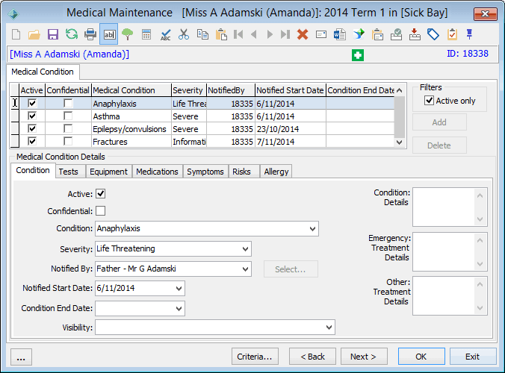This screenshot has height=373, width=505.
Task: Print using the printer icon
Action: [90, 34]
